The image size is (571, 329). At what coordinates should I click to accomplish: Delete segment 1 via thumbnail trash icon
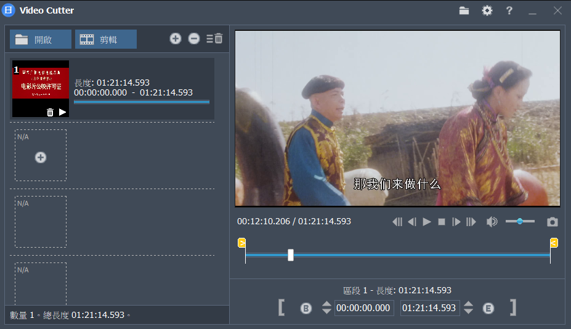pyautogui.click(x=51, y=112)
